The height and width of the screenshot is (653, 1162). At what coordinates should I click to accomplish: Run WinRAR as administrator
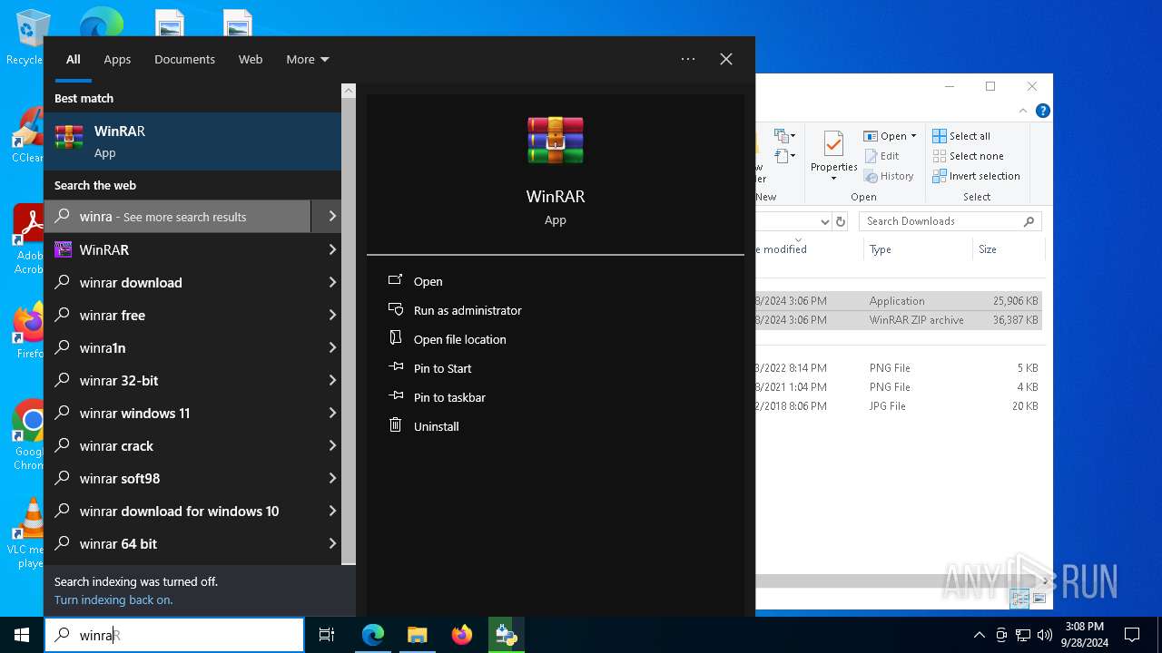468,310
